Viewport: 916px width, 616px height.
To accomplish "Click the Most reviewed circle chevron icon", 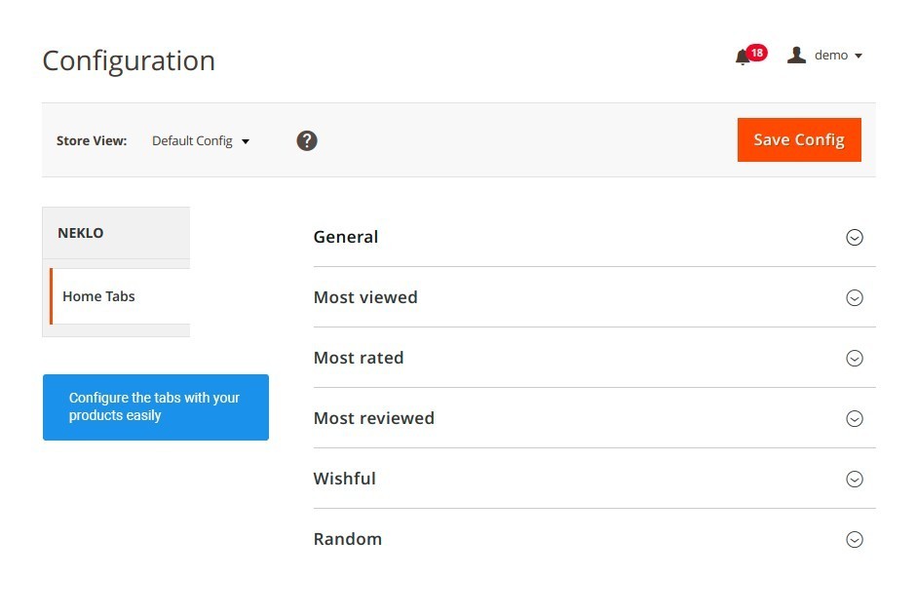I will pos(855,418).
